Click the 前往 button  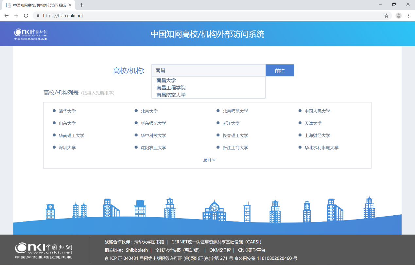coord(280,70)
